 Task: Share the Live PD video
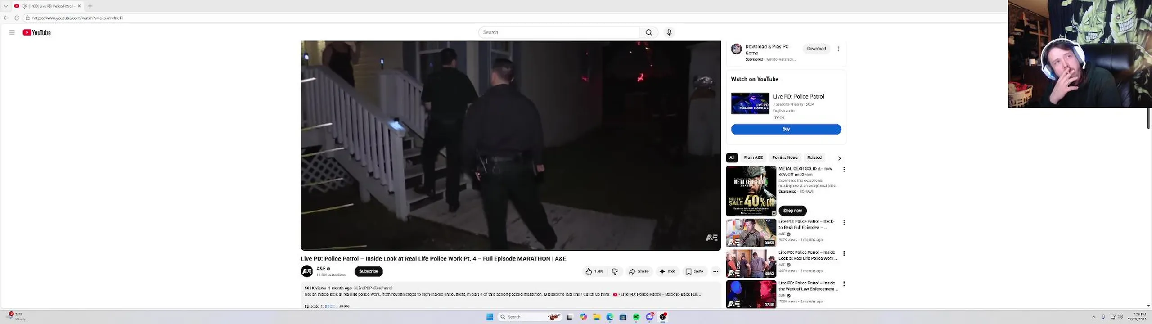639,271
